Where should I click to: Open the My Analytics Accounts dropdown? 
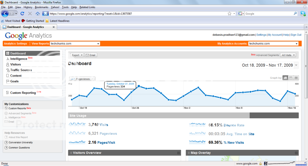tap(273, 44)
